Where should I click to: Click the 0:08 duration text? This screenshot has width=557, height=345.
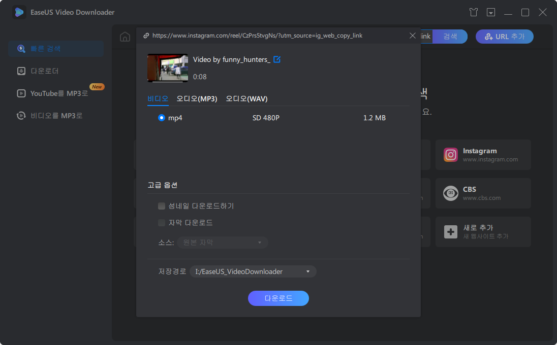click(x=200, y=77)
